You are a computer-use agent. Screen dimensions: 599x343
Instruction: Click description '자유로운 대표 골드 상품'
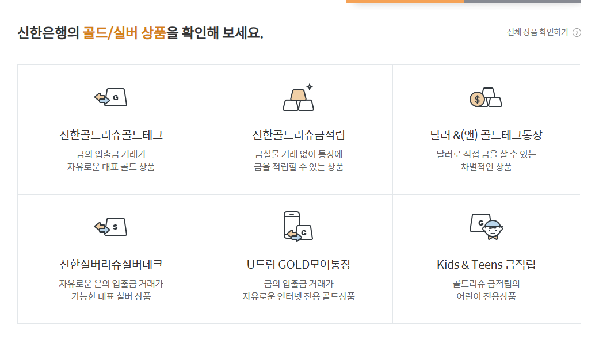point(111,167)
